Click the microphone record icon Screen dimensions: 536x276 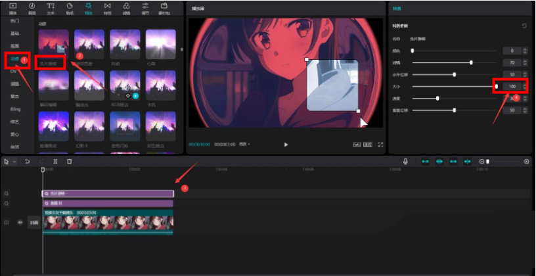406,162
